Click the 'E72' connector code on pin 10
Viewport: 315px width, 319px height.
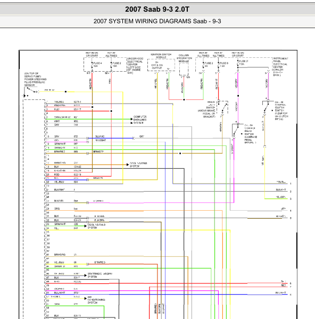(76, 136)
